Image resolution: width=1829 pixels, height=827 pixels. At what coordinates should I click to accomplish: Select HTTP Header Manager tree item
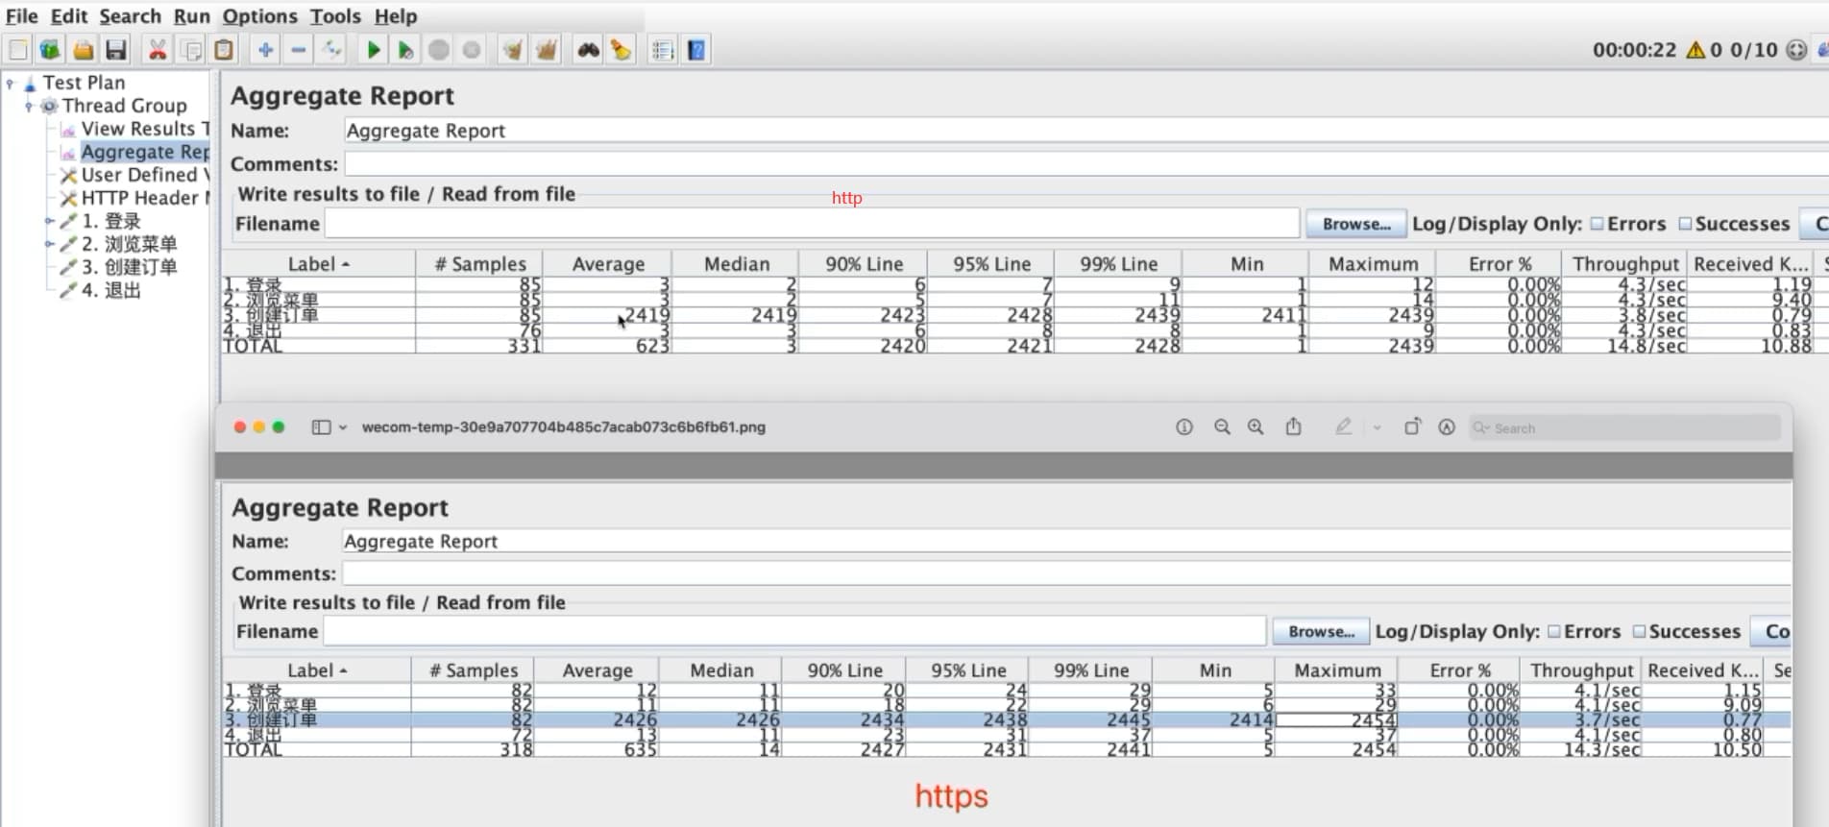tap(134, 198)
